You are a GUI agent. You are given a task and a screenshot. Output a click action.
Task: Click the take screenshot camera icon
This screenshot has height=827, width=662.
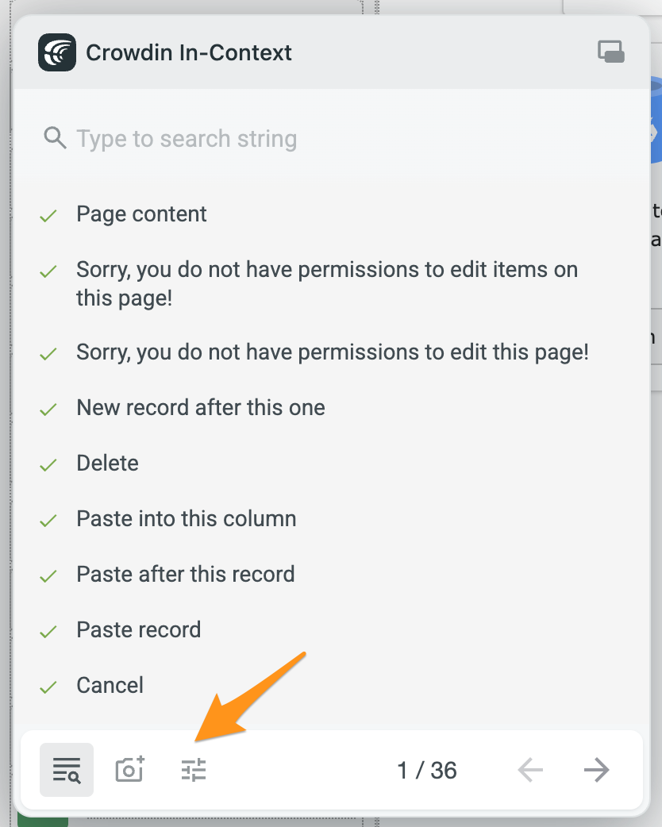[130, 770]
